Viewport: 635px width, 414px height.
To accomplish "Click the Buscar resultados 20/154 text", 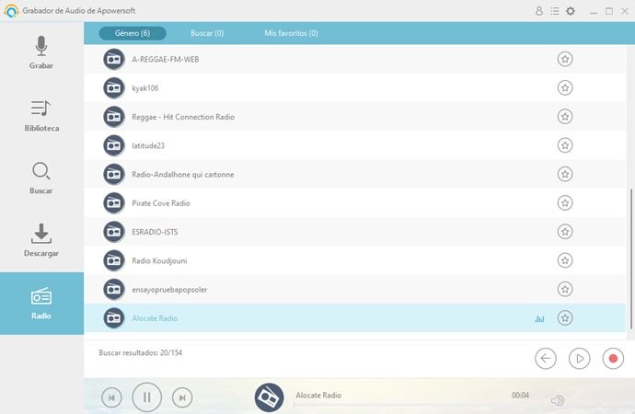I will 141,352.
